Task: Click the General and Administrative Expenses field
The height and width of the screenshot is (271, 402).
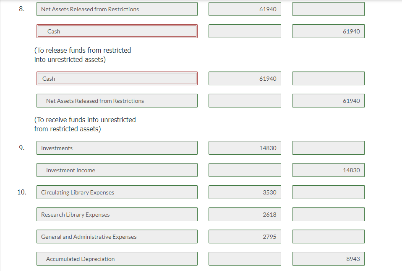Action: coord(117,237)
